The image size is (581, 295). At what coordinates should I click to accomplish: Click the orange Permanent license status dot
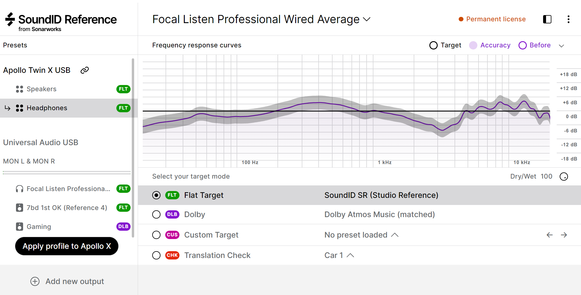click(x=461, y=19)
